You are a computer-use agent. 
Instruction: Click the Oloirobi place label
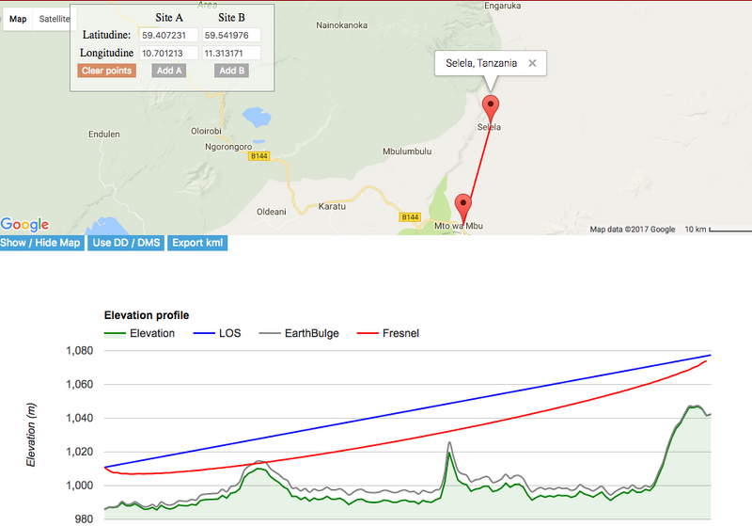pyautogui.click(x=206, y=131)
